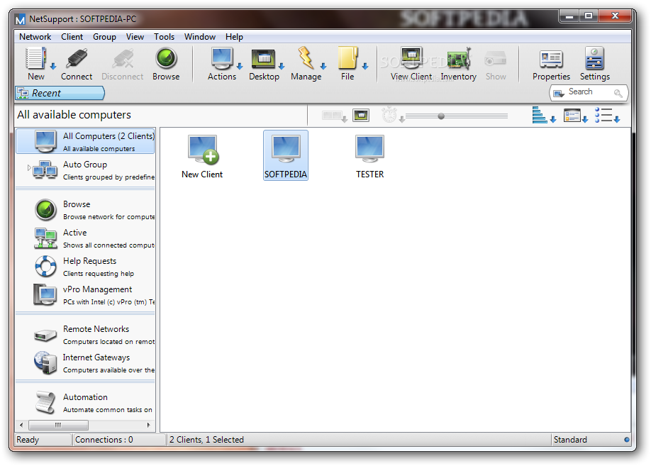
Task: Open the New button dropdown arrow
Action: tap(52, 66)
